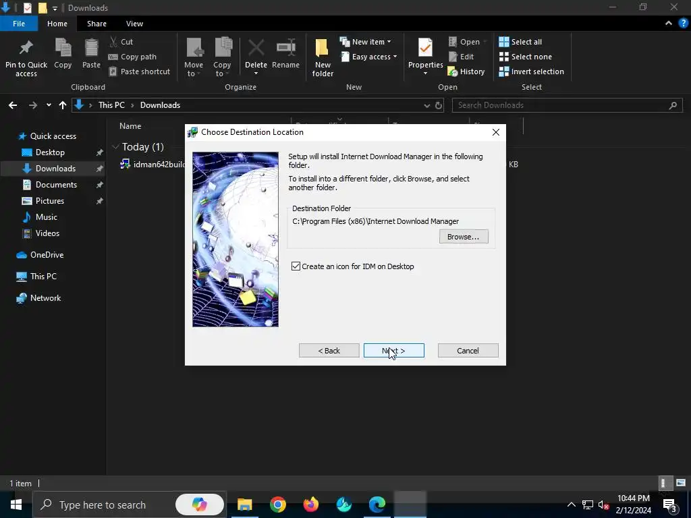Click the Copy ribbon icon
The image size is (691, 518).
click(x=63, y=53)
